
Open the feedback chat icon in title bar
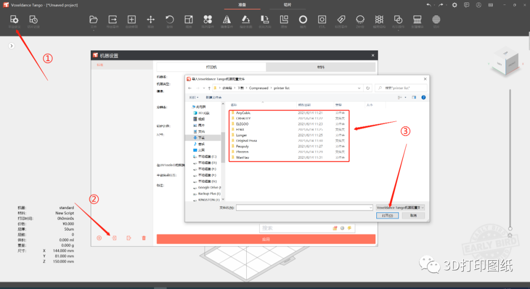[x=467, y=5]
